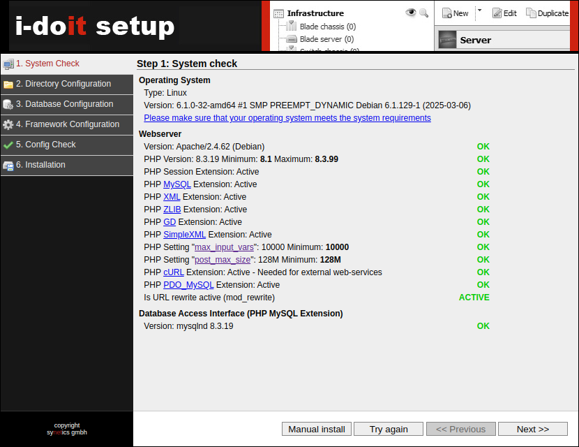Viewport: 579px width, 447px height.
Task: Open the SimpleXML extension link
Action: click(185, 235)
